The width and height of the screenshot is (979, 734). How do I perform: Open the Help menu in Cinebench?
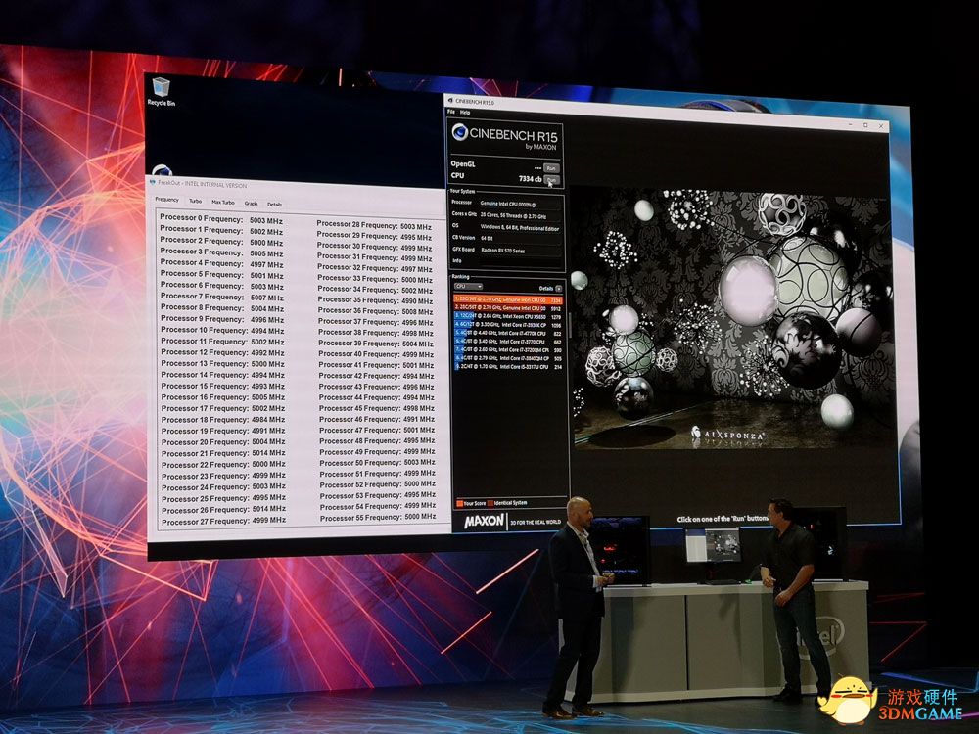coord(464,113)
